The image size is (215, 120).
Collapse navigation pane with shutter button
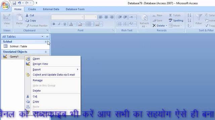point(47,36)
